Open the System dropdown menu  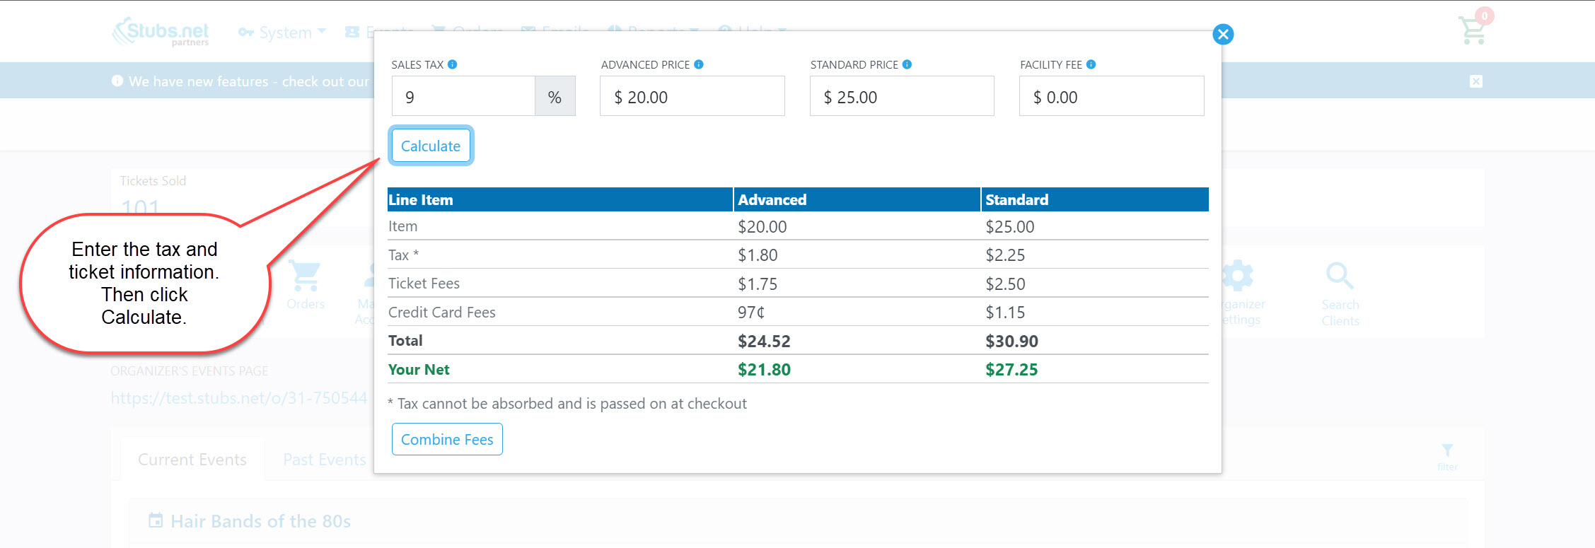282,33
